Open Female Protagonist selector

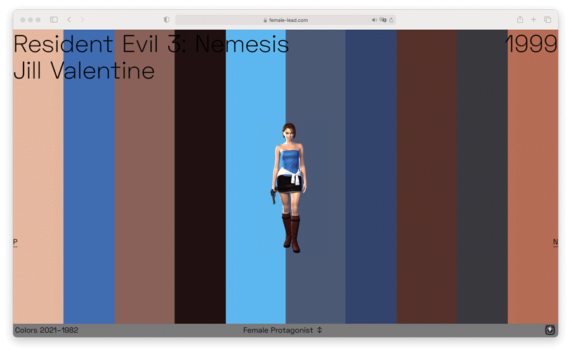click(x=282, y=330)
